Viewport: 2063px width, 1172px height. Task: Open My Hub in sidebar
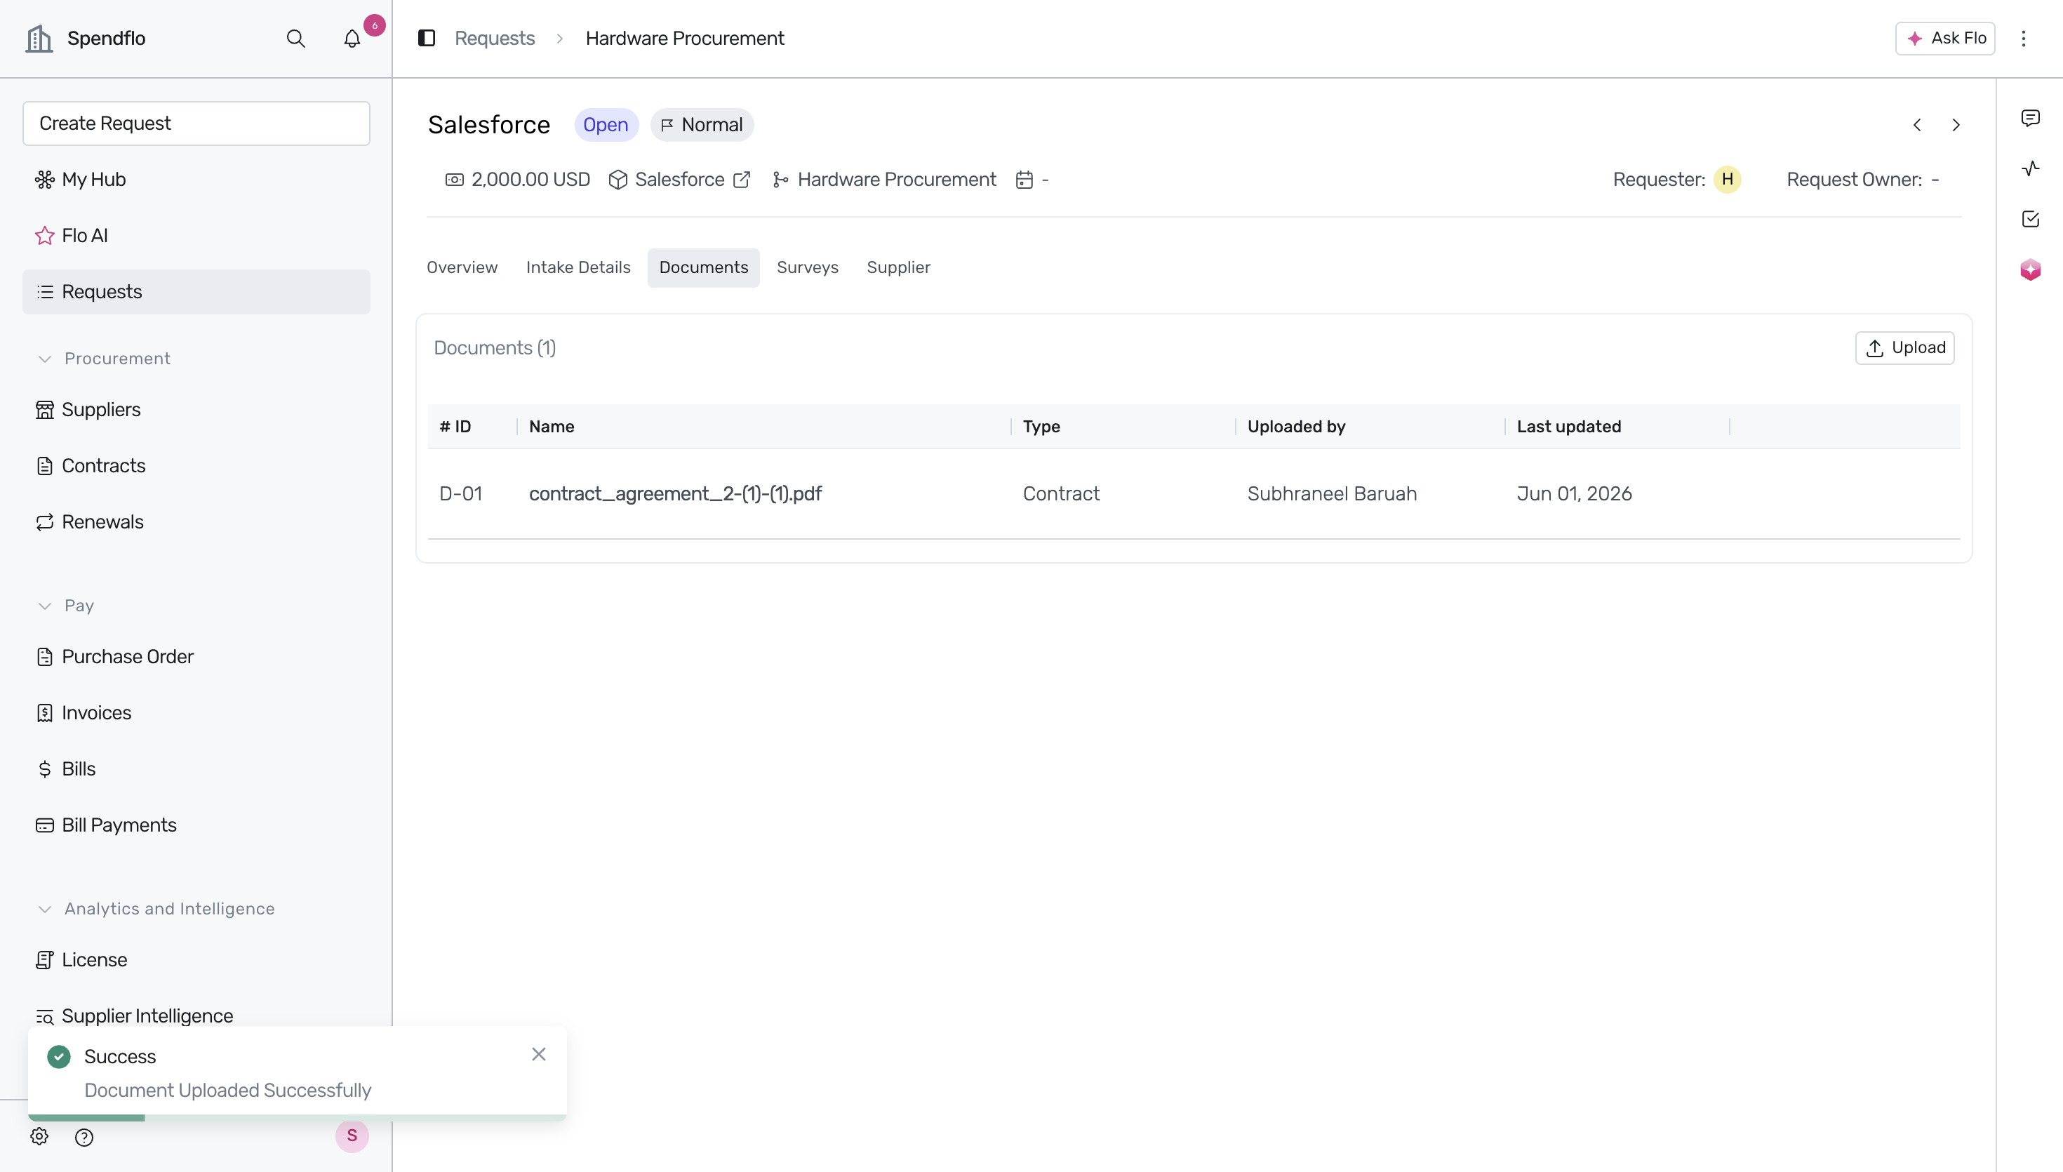pyautogui.click(x=196, y=180)
